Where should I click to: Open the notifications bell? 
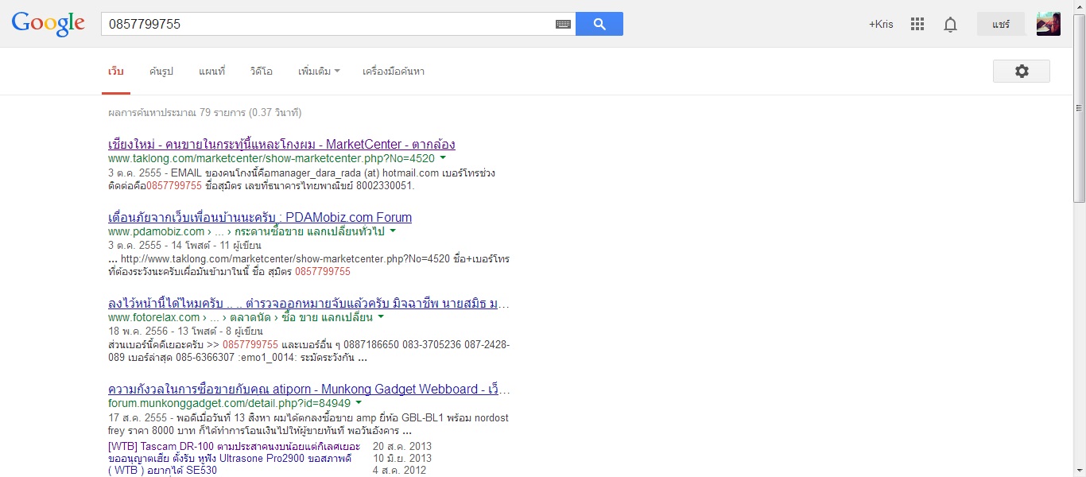point(950,25)
